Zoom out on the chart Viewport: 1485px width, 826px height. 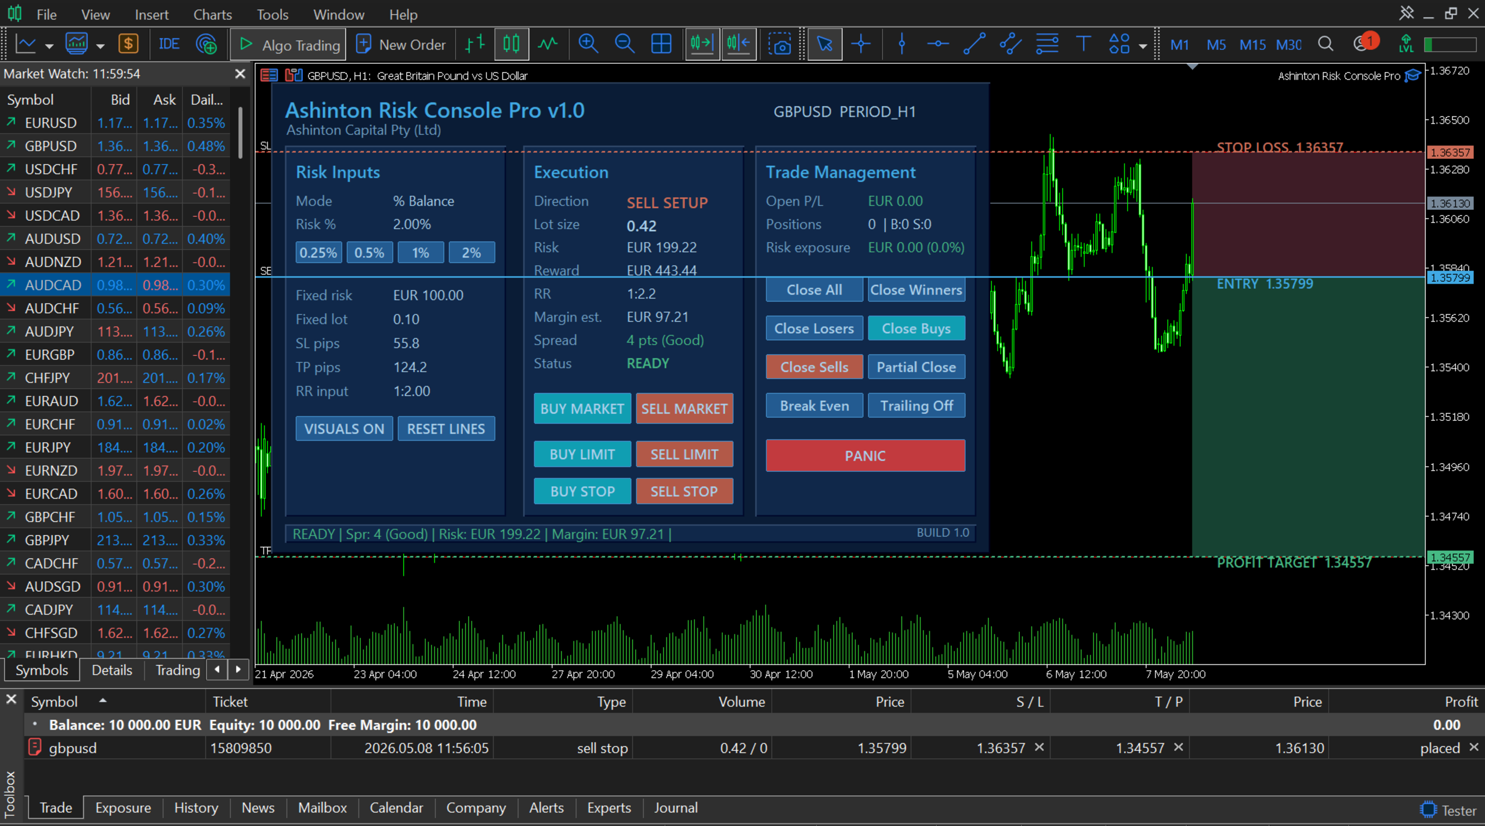click(624, 44)
